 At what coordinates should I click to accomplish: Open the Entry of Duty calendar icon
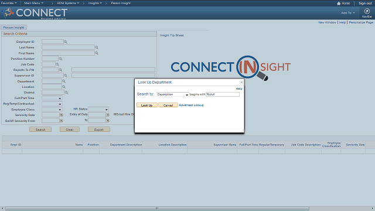pyautogui.click(x=108, y=115)
